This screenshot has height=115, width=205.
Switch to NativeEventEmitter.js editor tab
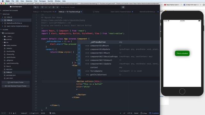pyautogui.click(x=147, y=12)
